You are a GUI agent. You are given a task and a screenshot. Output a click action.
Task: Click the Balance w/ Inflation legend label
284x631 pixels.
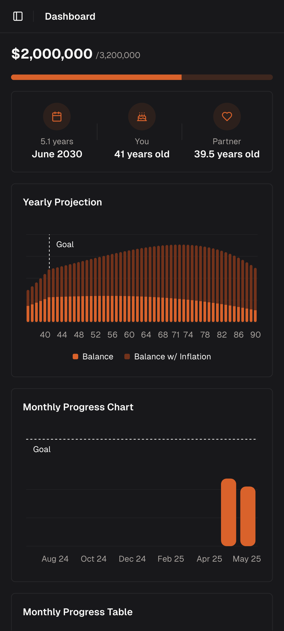(x=172, y=356)
